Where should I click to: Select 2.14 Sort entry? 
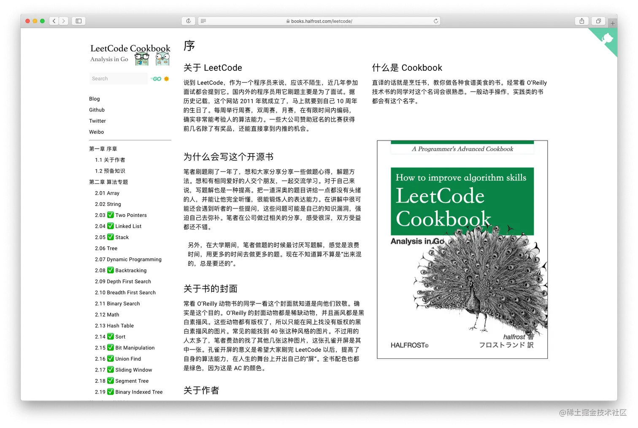[x=110, y=336]
